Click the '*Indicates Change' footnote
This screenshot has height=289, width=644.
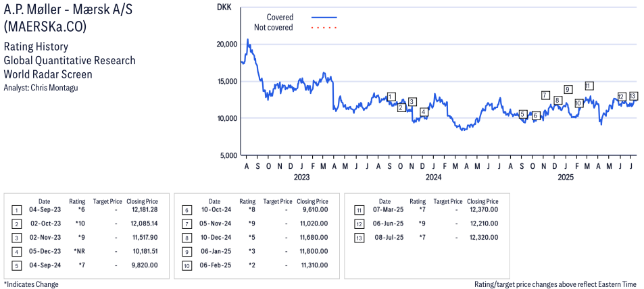tap(31, 284)
